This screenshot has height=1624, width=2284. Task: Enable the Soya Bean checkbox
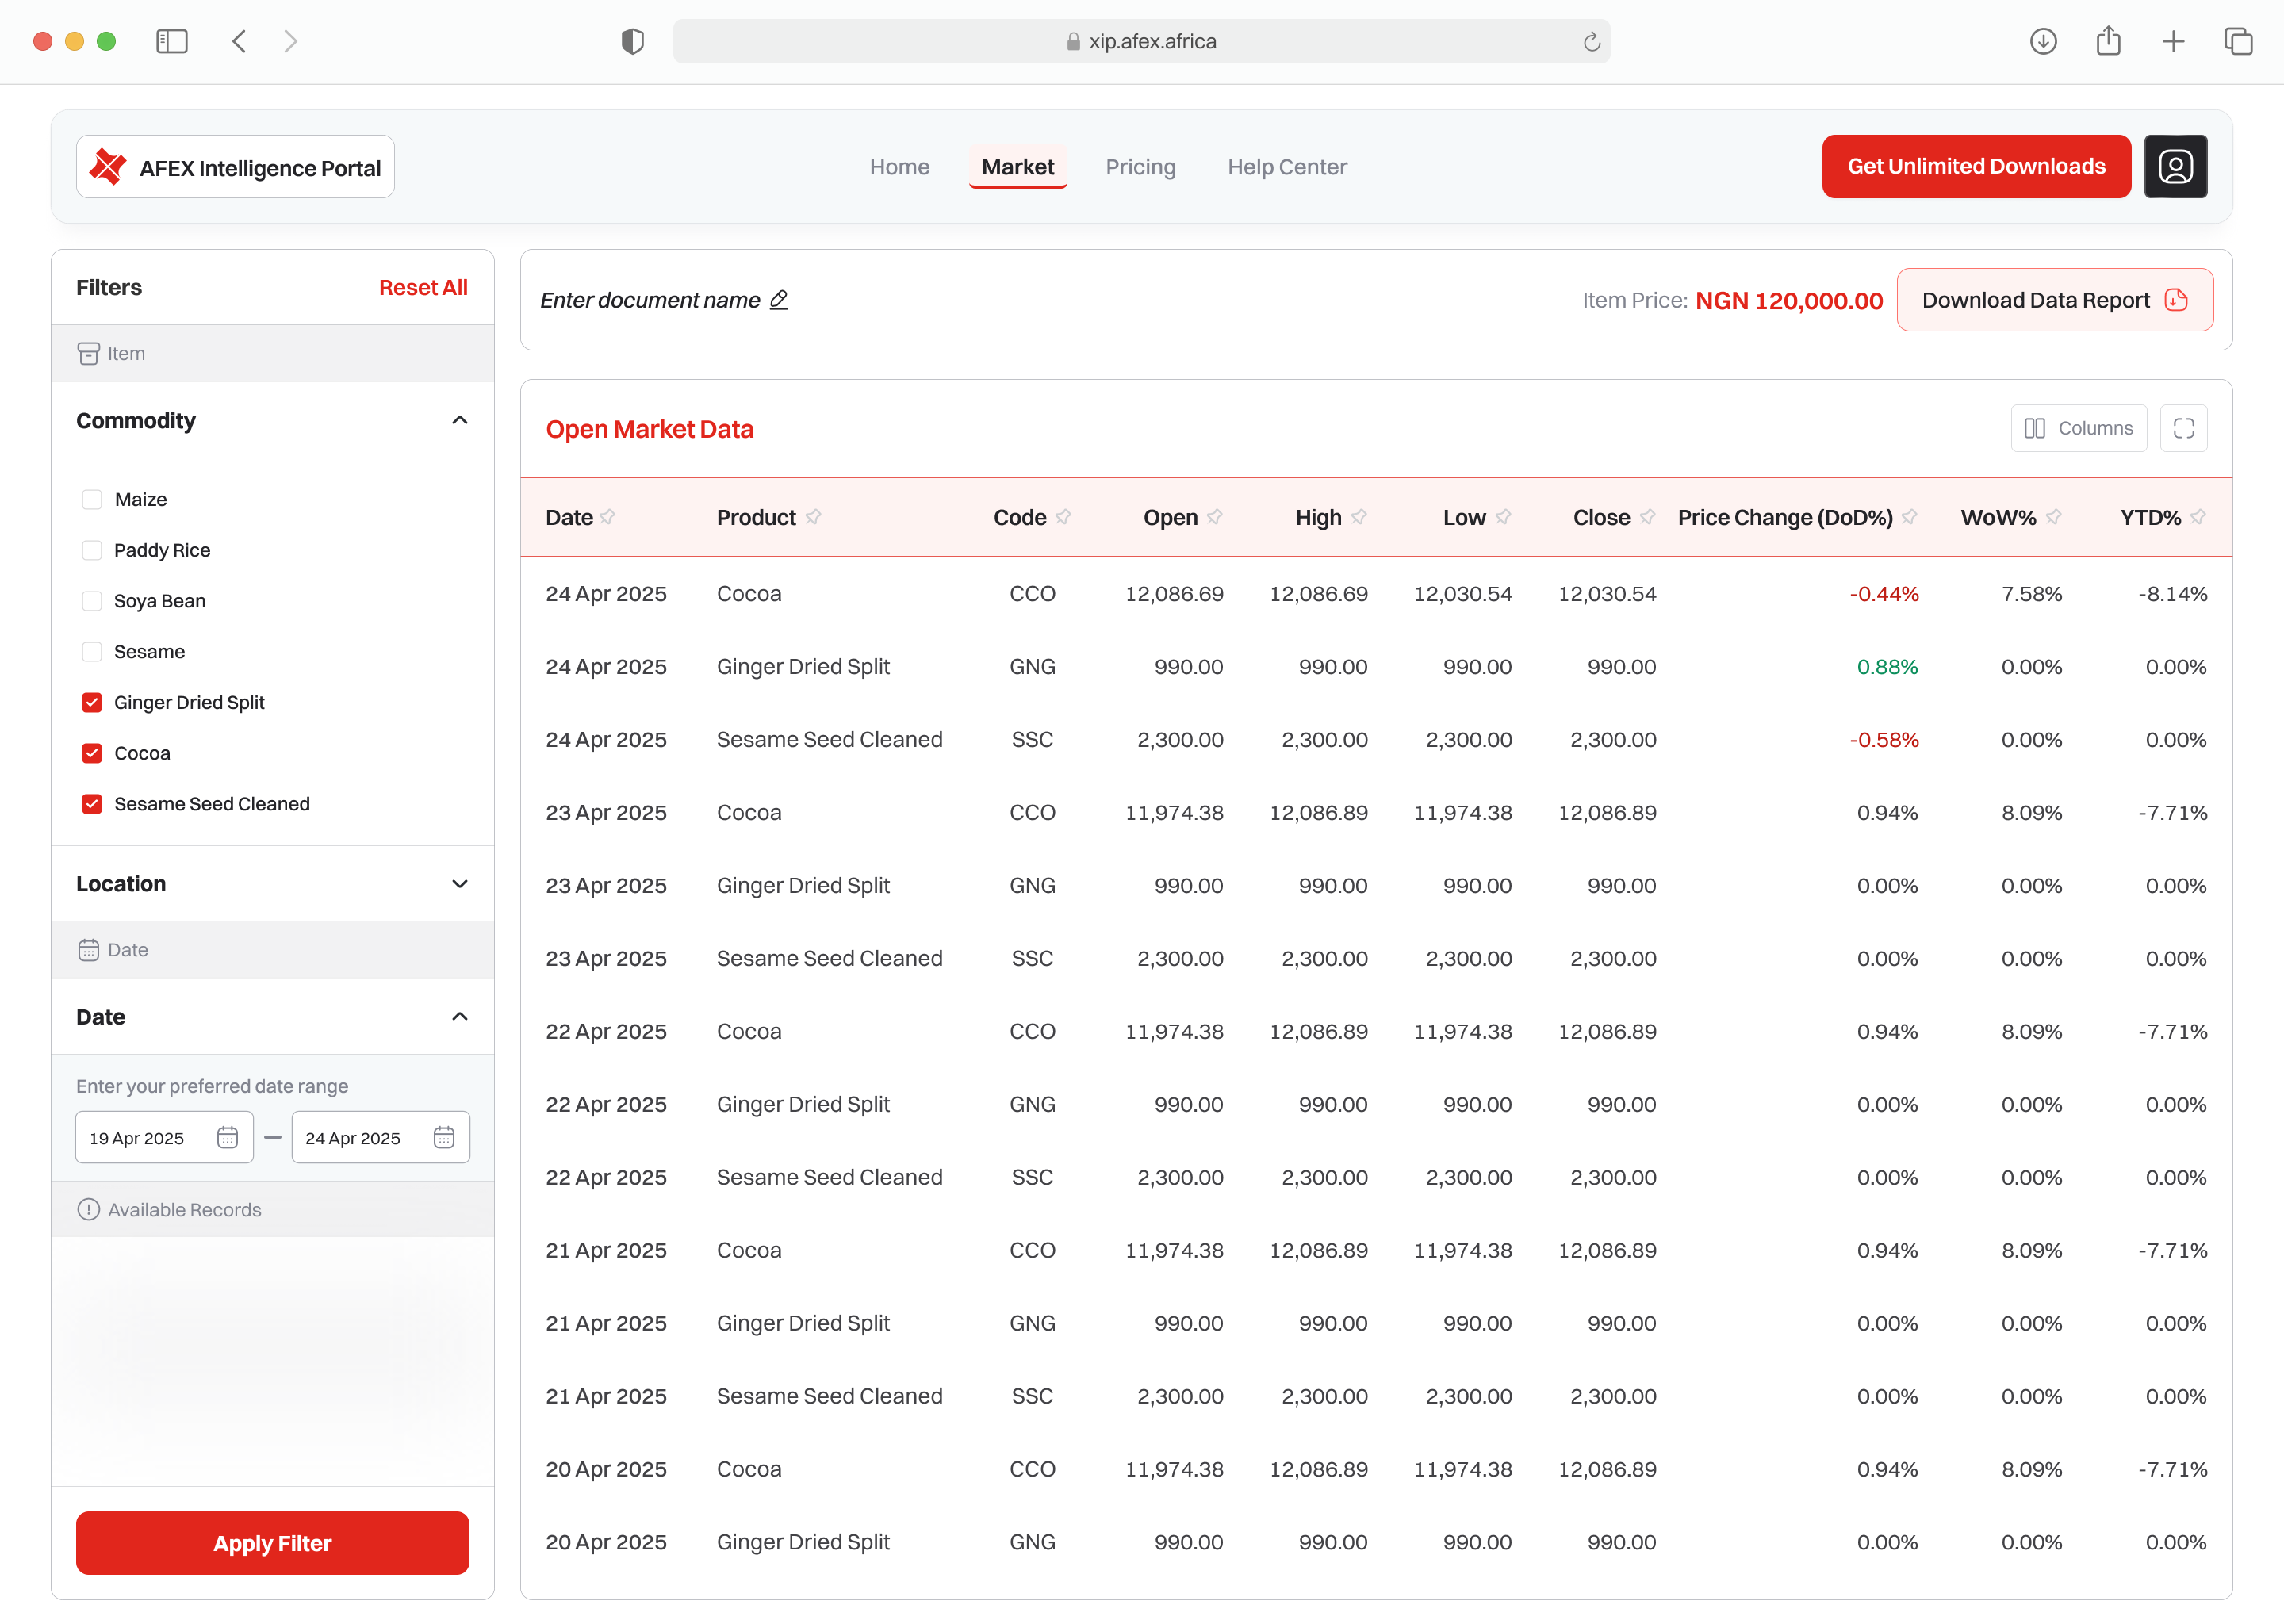pos(92,600)
